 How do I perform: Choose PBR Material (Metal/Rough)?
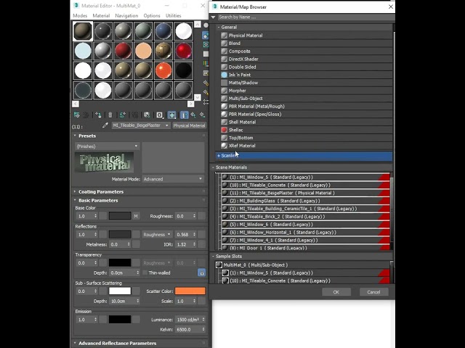coord(307,107)
